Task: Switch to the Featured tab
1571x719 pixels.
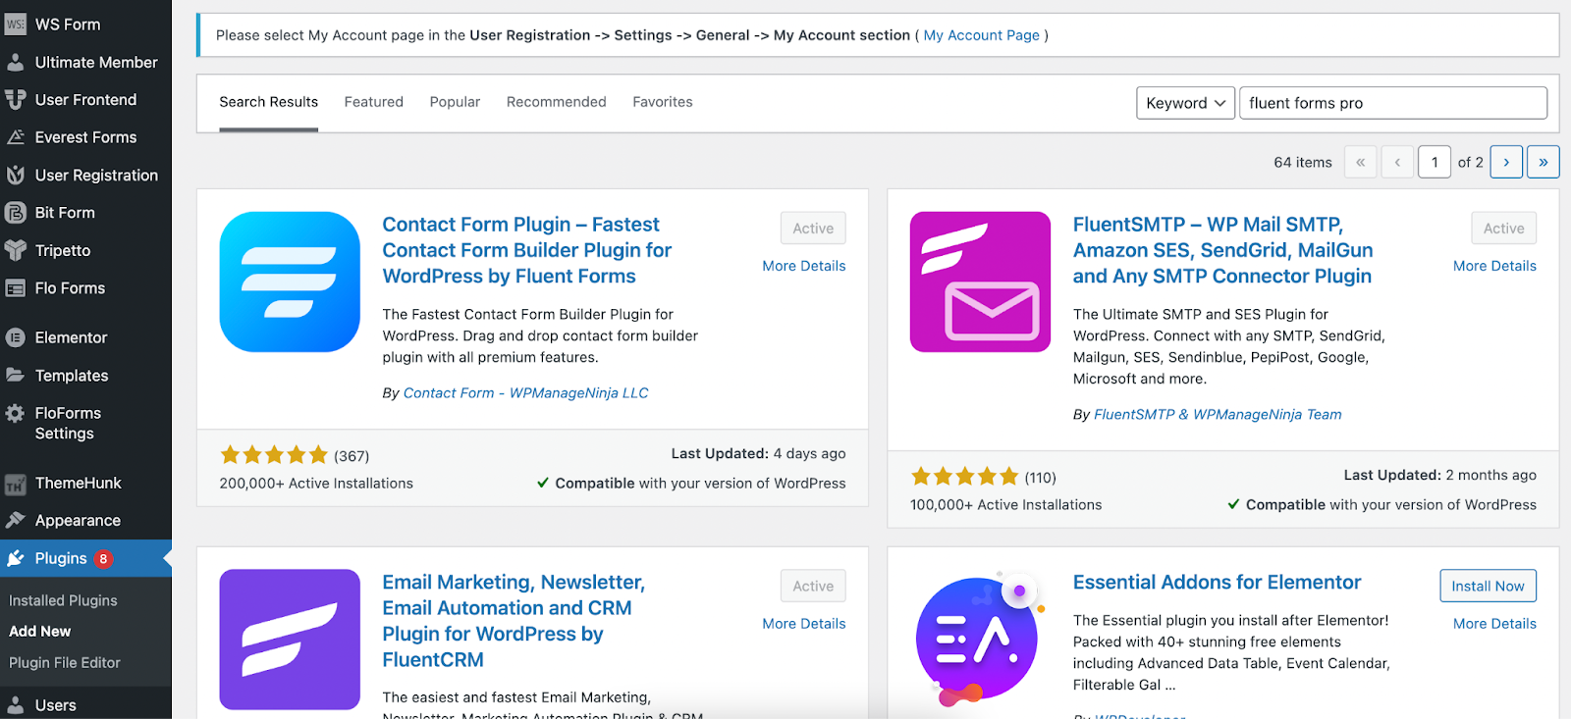Action: point(373,102)
